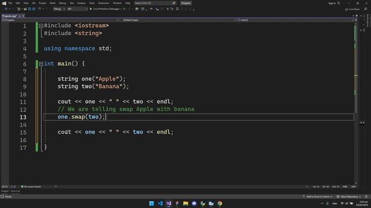Open notifications bell in status bar

pos(366,196)
